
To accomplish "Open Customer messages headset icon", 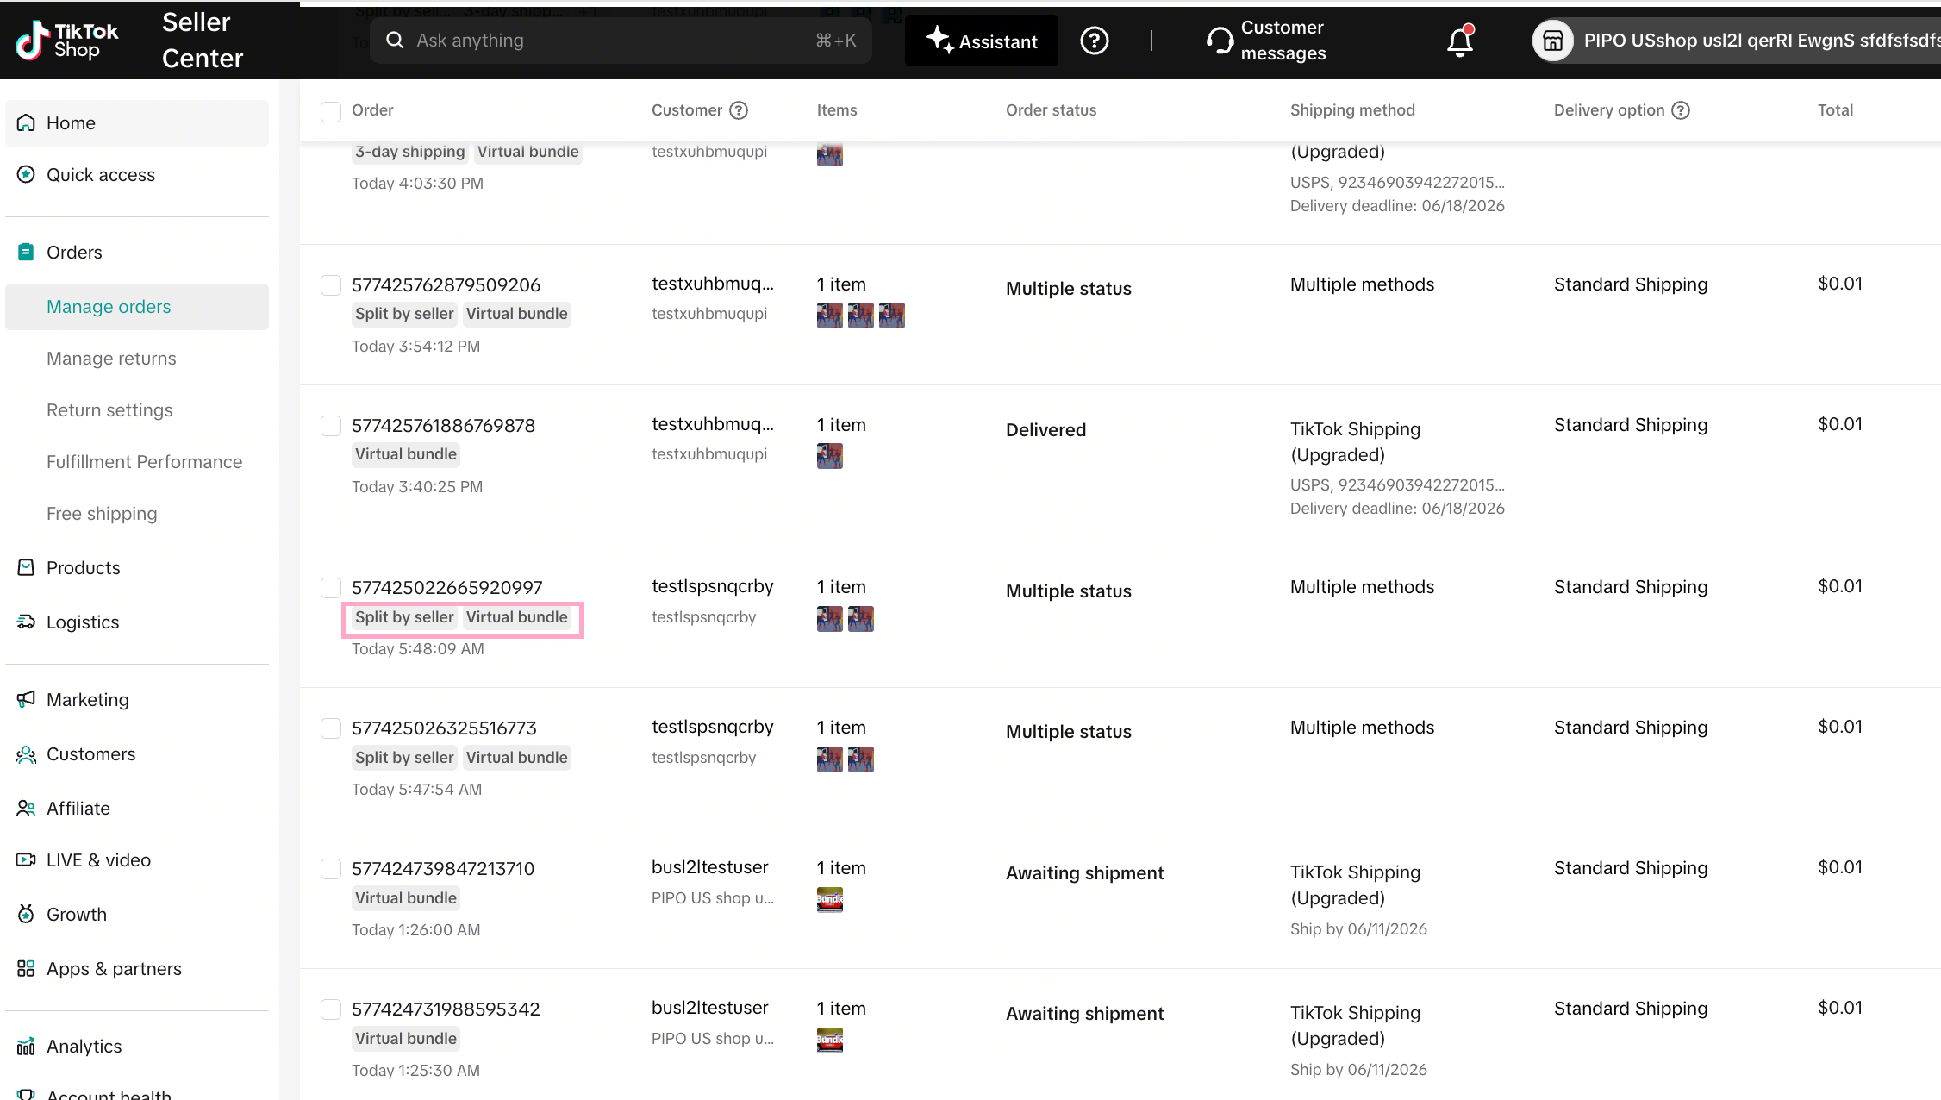I will (1219, 41).
